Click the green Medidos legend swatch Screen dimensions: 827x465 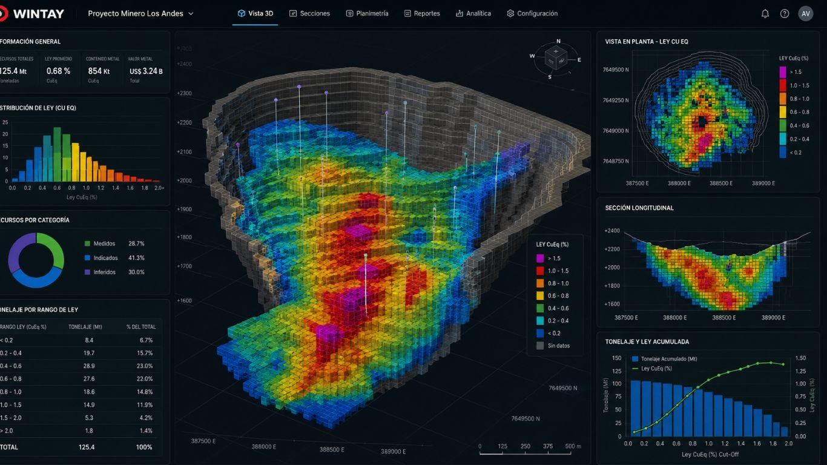click(x=87, y=243)
